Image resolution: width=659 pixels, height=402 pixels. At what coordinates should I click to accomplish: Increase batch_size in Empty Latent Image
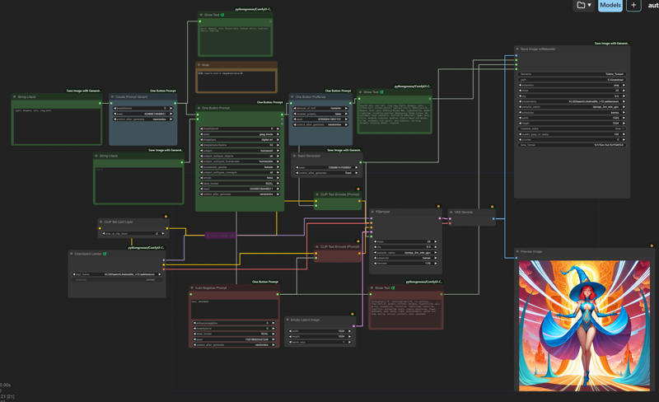349,343
